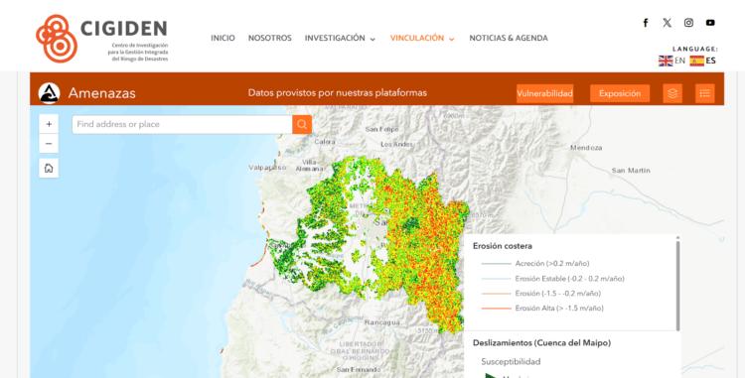Zoom out the map with minus button
The height and width of the screenshot is (378, 745).
(49, 144)
